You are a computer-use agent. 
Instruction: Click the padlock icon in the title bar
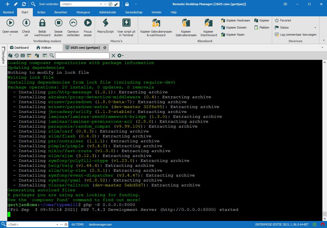coord(127,4)
